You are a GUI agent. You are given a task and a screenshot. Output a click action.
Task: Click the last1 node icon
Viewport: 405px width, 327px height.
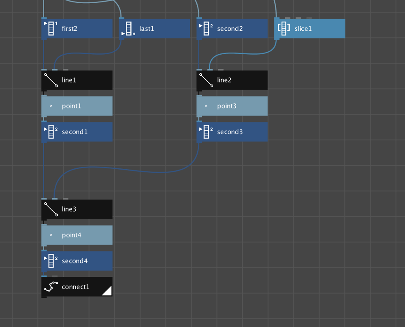(128, 28)
